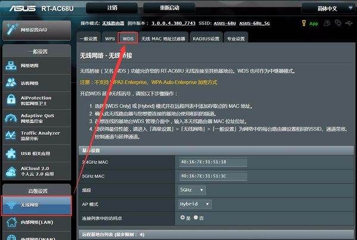This screenshot has height=240, width=357.
Task: Expand the AP 模式 Hybrid dropdown
Action: click(195, 204)
